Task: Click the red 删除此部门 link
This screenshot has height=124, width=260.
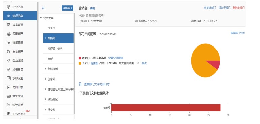Action: pyautogui.click(x=239, y=8)
